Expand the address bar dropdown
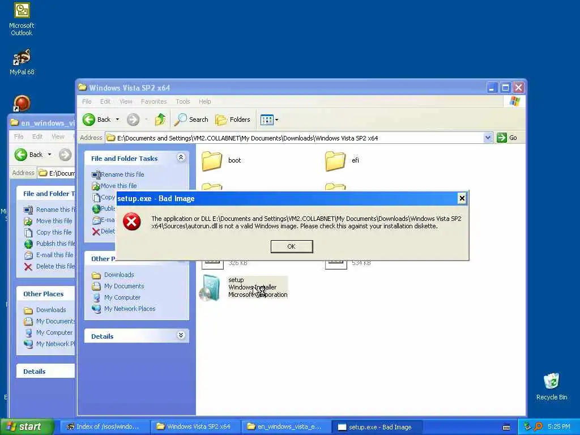The image size is (580, 435). (488, 138)
